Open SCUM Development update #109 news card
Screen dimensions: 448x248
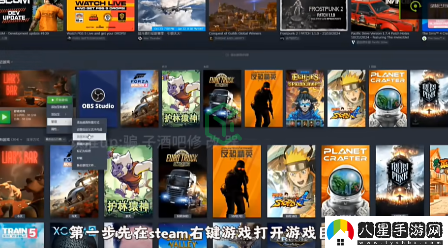(31, 15)
